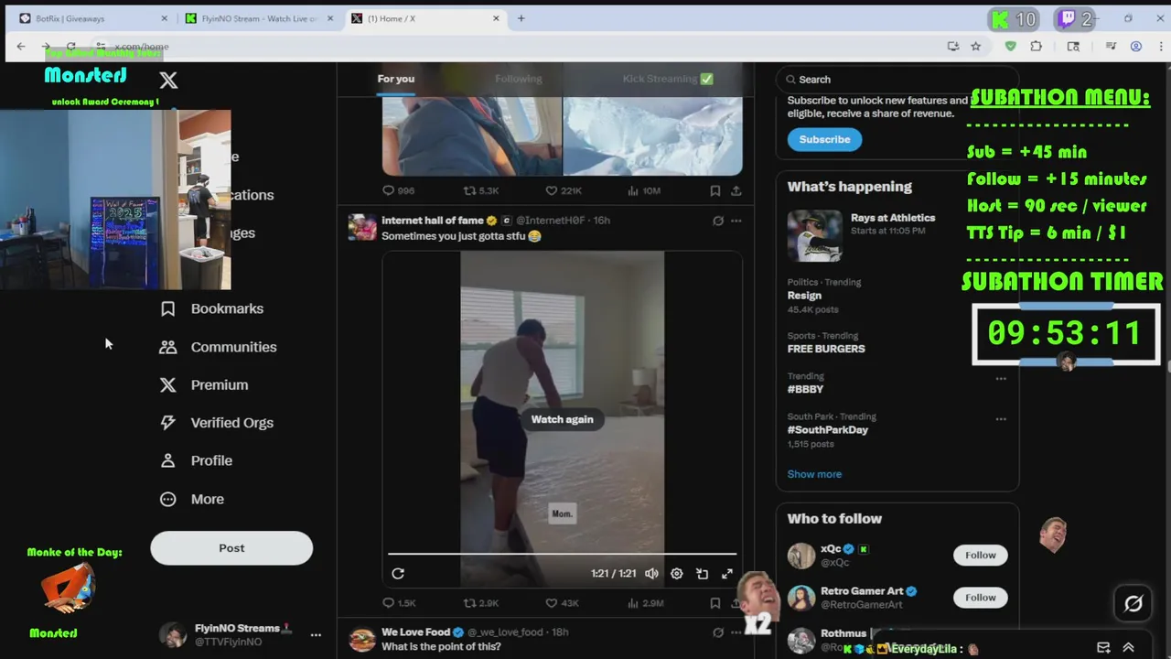The height and width of the screenshot is (659, 1171).
Task: Open internet hall of fame profile name
Action: (432, 221)
